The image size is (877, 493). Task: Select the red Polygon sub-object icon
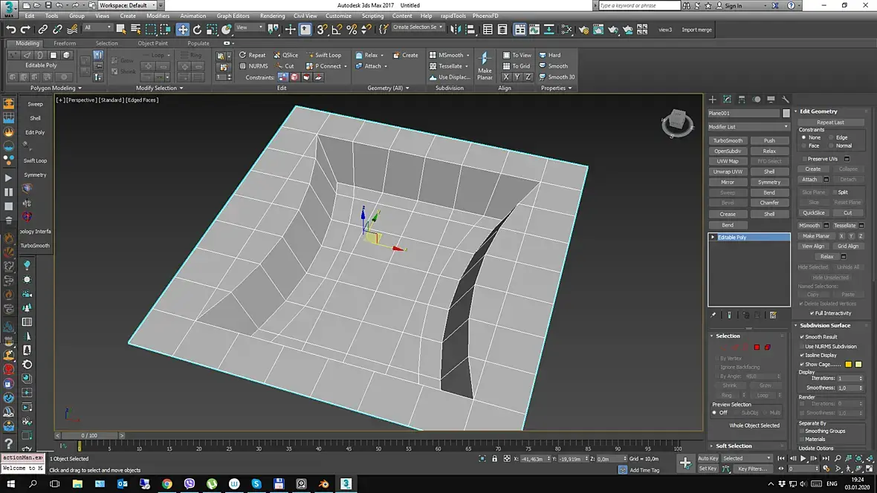point(757,347)
